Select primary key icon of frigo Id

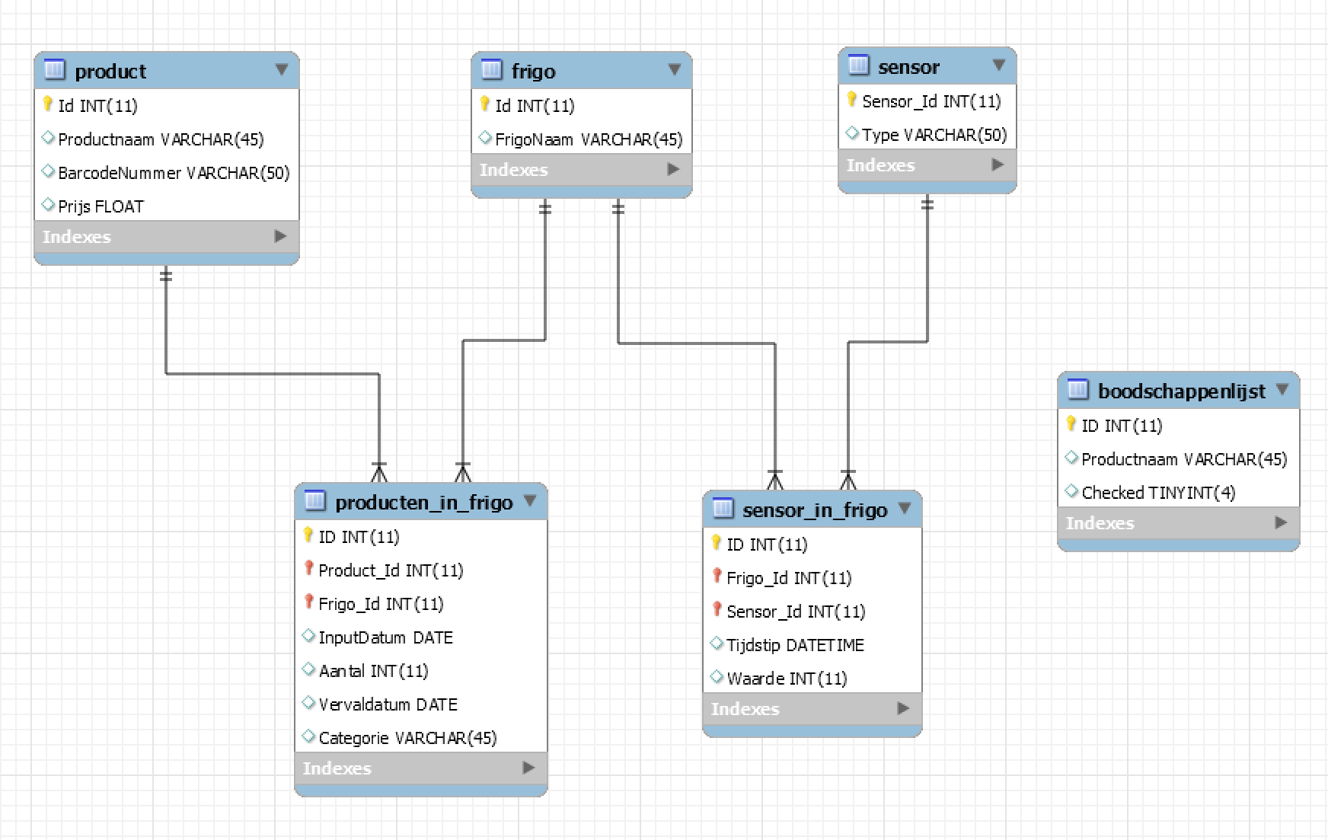point(484,104)
